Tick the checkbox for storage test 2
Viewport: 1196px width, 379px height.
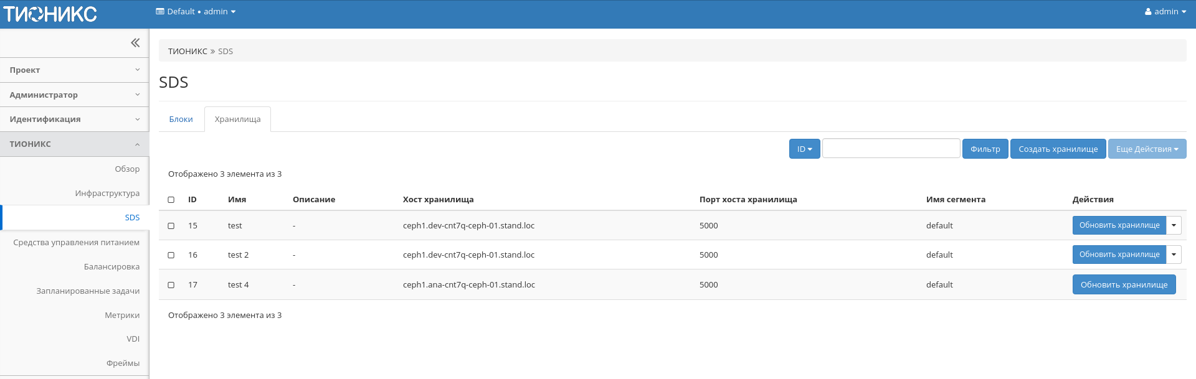point(171,255)
